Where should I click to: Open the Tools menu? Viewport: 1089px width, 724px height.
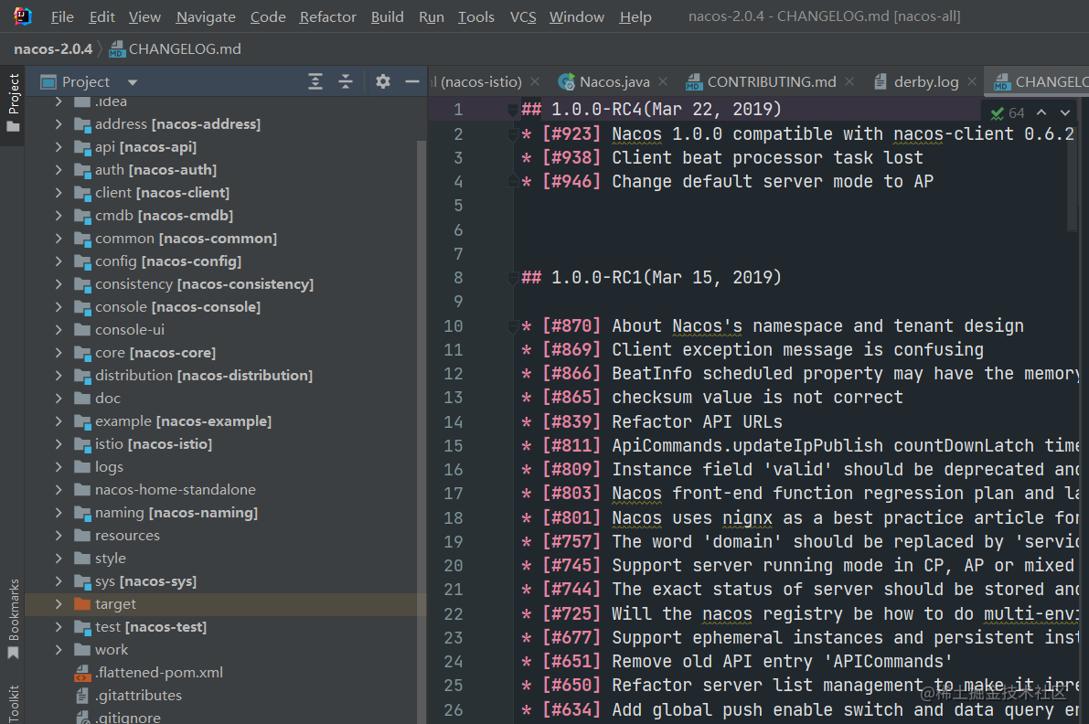tap(475, 16)
